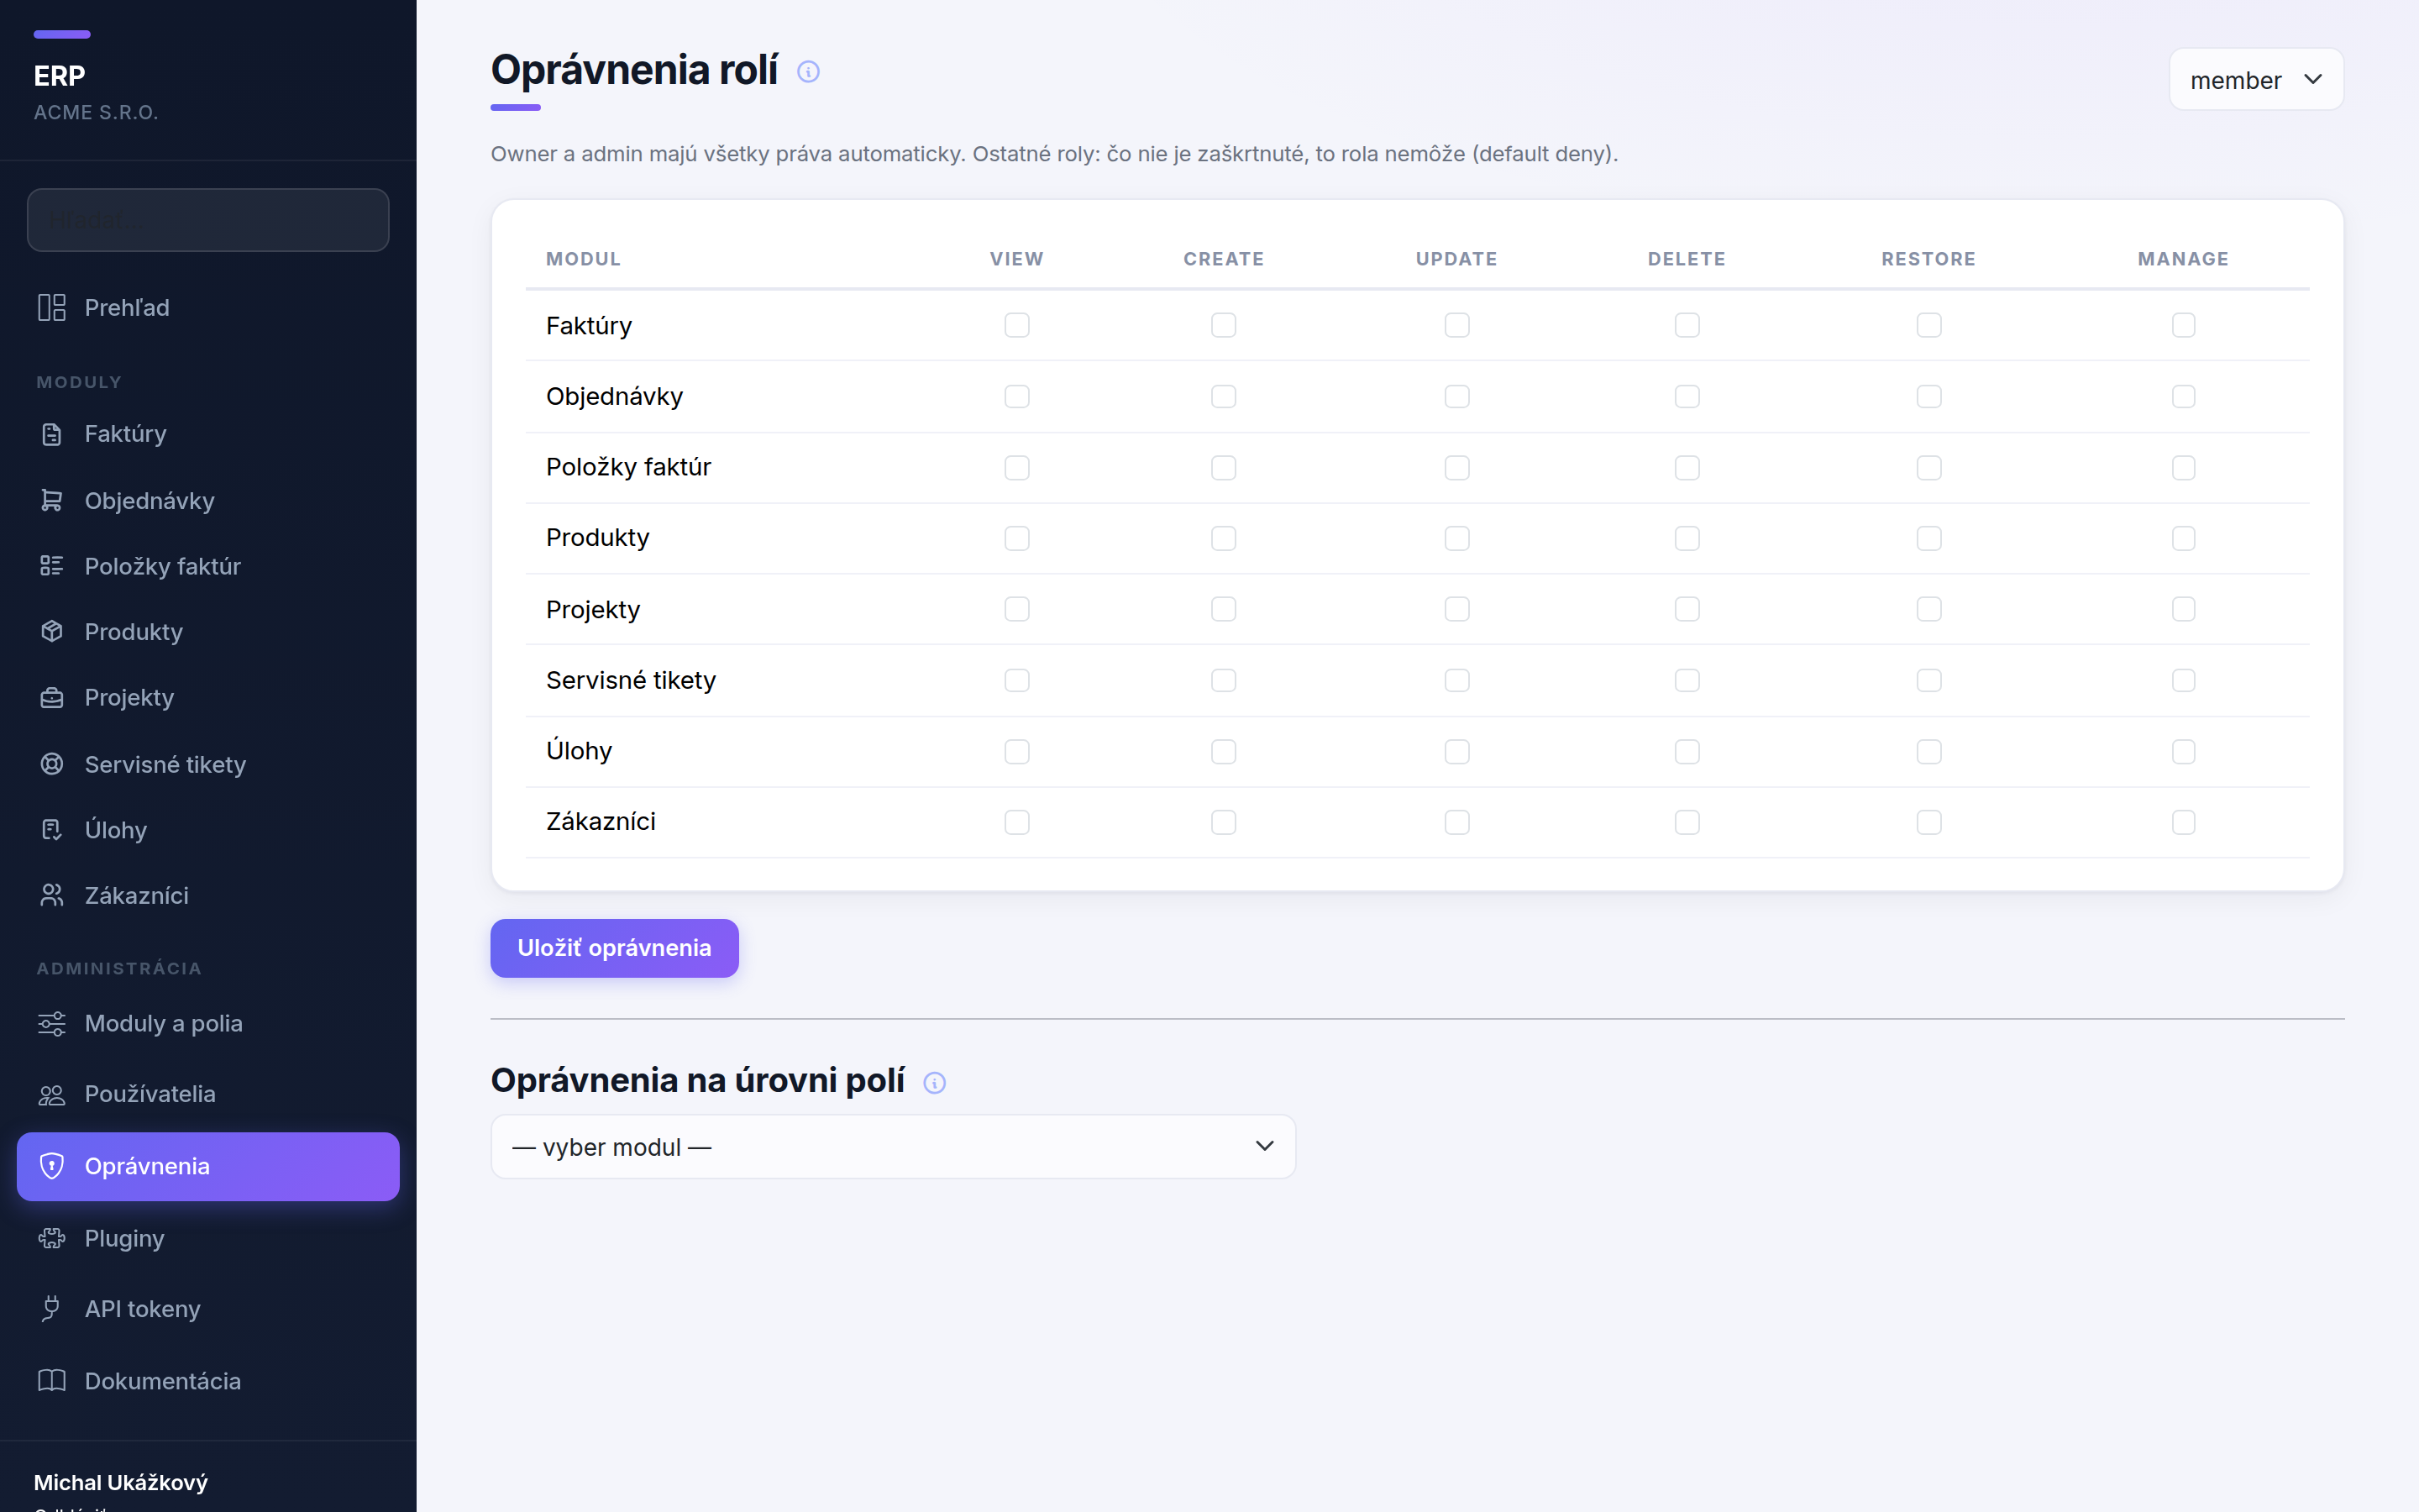Click the RESTORE column header
This screenshot has width=2419, height=1512.
pos(1928,259)
